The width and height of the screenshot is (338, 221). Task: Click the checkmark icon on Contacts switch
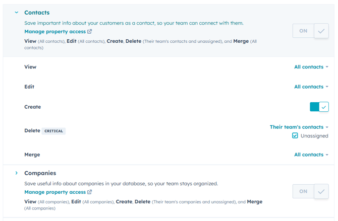tap(321, 31)
